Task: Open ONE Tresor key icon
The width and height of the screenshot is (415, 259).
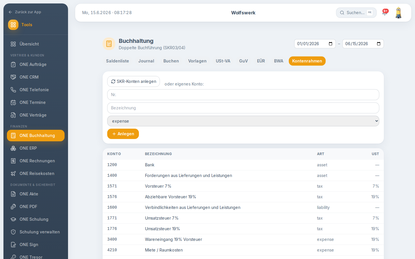Action: pos(13,257)
